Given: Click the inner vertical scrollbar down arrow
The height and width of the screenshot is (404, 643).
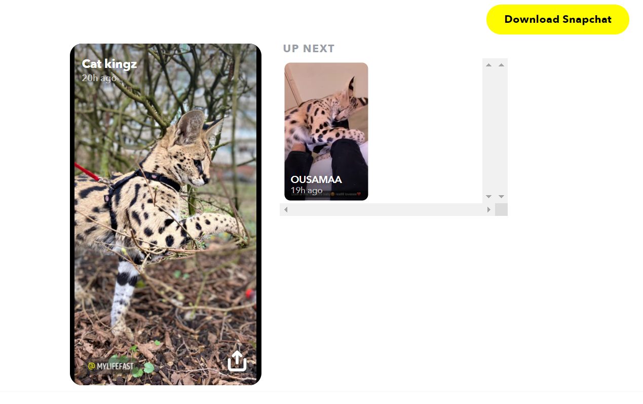Looking at the screenshot, I should [488, 197].
